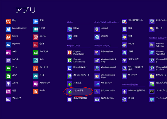Open メモ帳 notepad
The image size is (167, 119).
tap(124, 53)
